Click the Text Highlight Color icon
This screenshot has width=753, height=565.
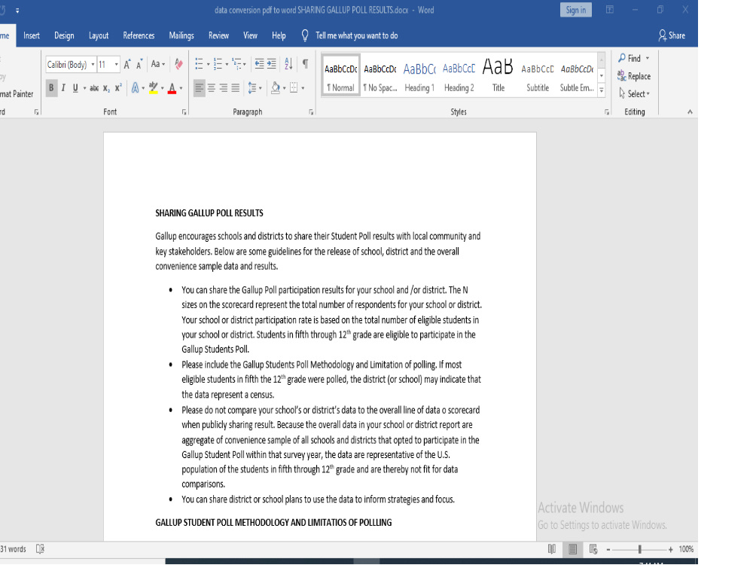coord(153,88)
